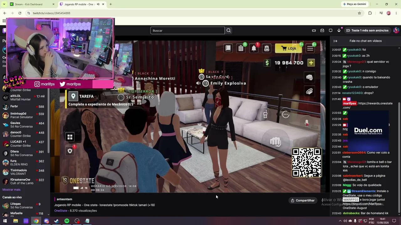
Task: Open the Windows Start menu
Action: click(5, 221)
